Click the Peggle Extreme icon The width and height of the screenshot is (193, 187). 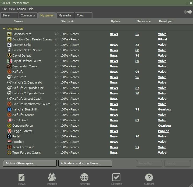[9, 131]
